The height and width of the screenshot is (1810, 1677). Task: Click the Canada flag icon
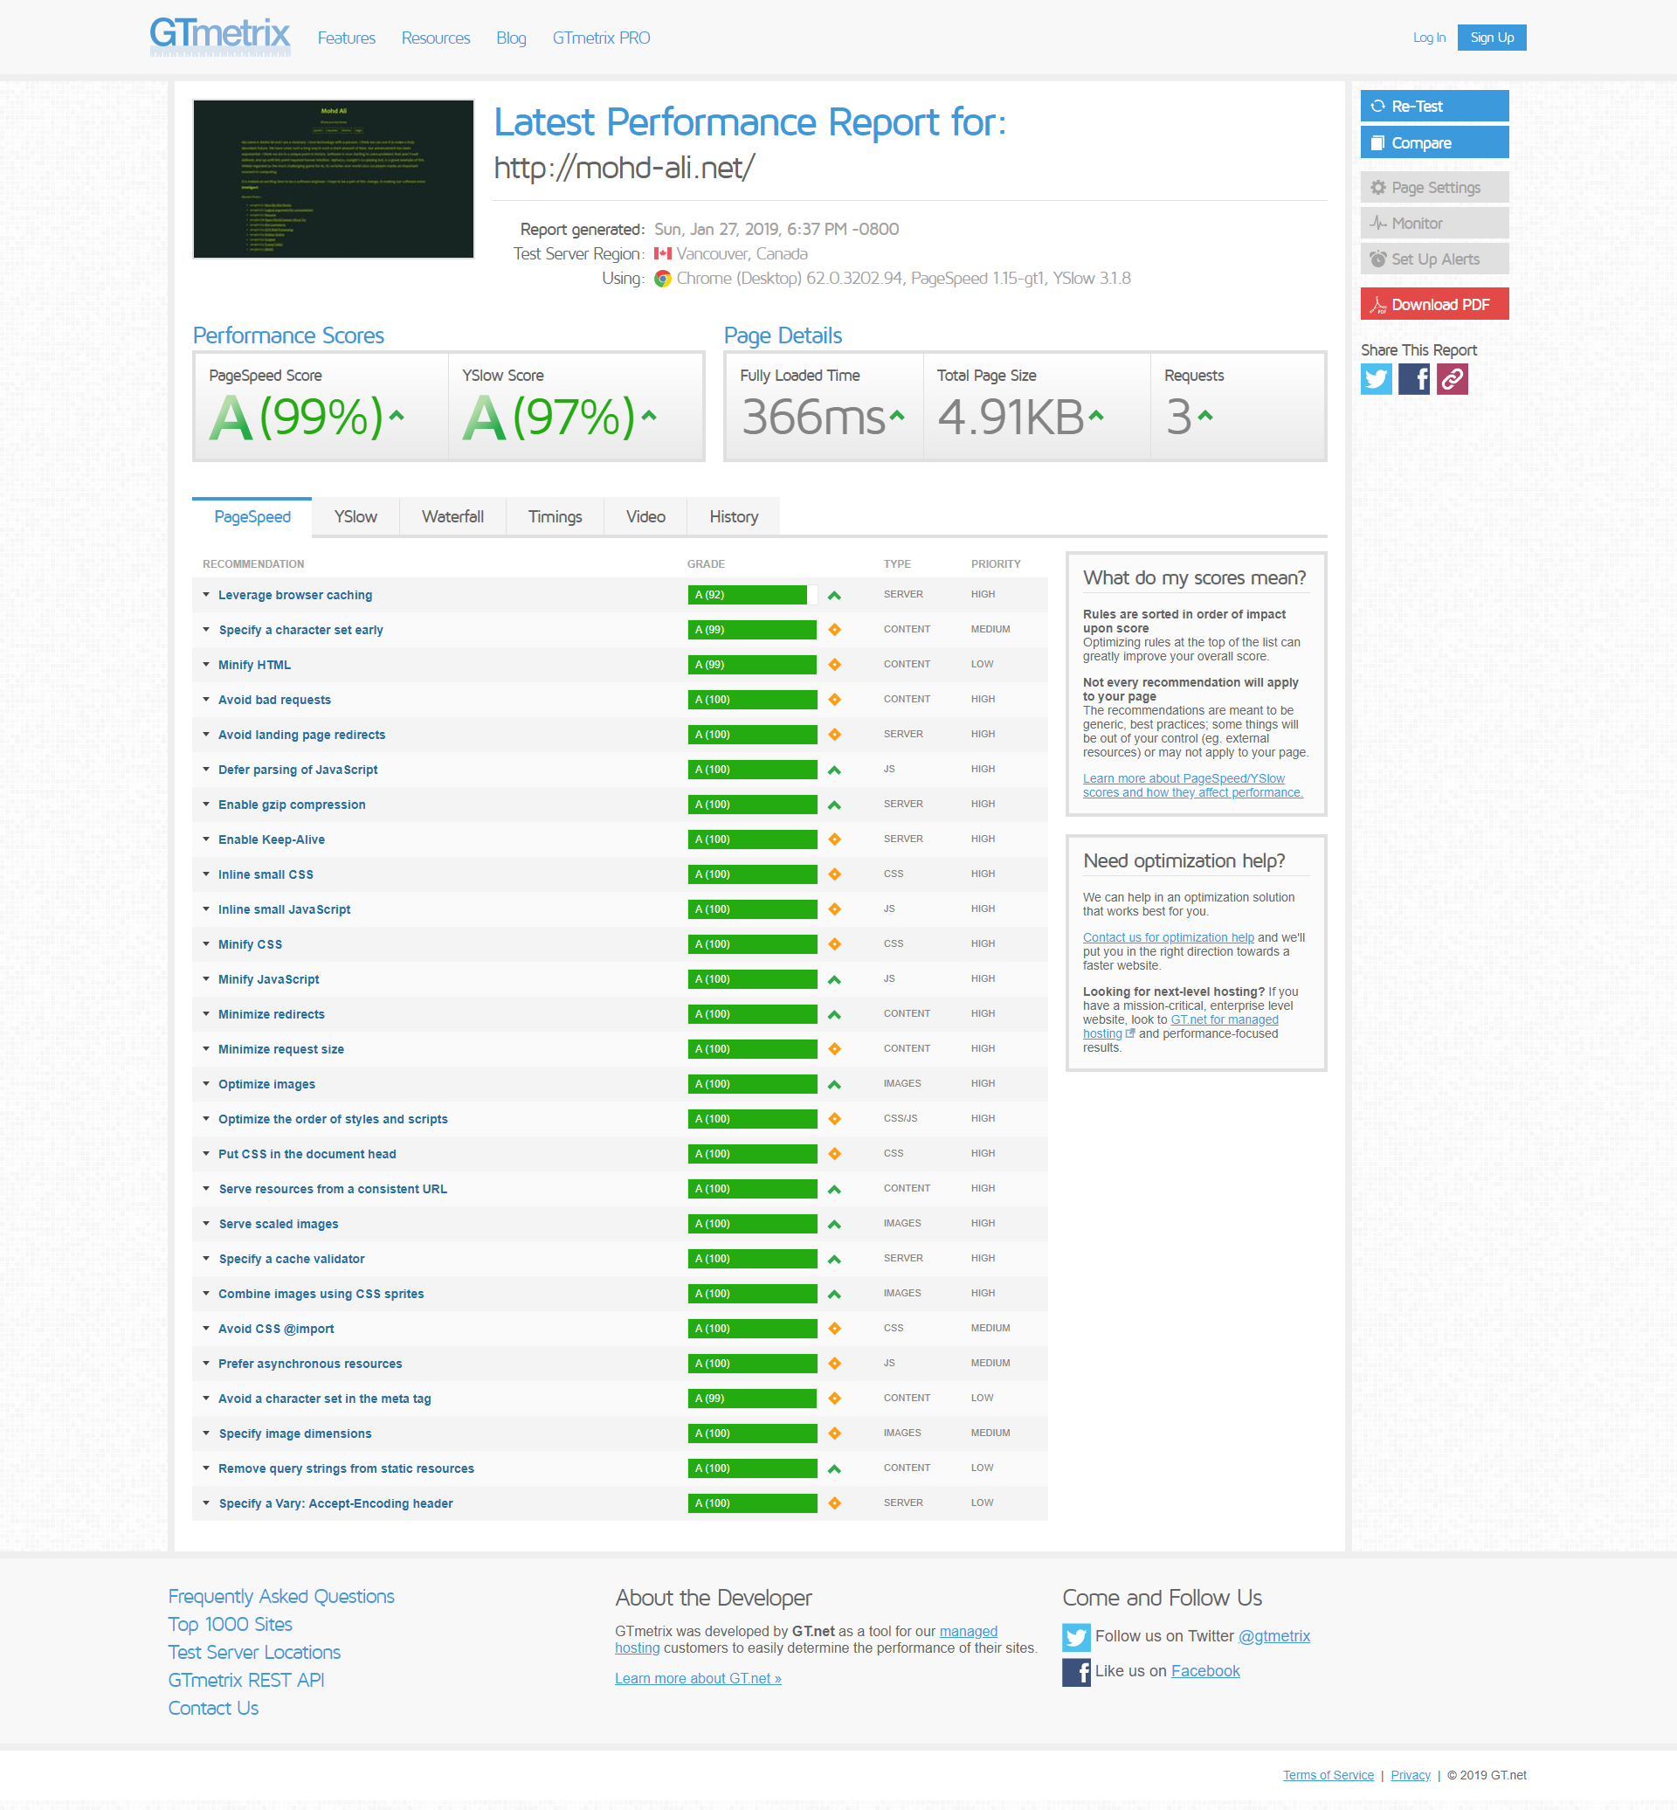point(662,254)
